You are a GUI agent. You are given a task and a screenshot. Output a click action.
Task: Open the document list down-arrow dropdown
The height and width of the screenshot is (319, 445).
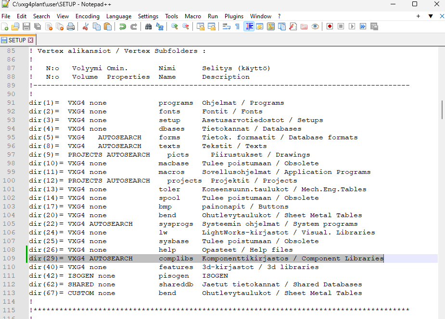tap(431, 16)
